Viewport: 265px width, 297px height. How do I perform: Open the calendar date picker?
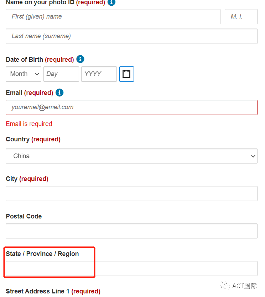tap(126, 74)
